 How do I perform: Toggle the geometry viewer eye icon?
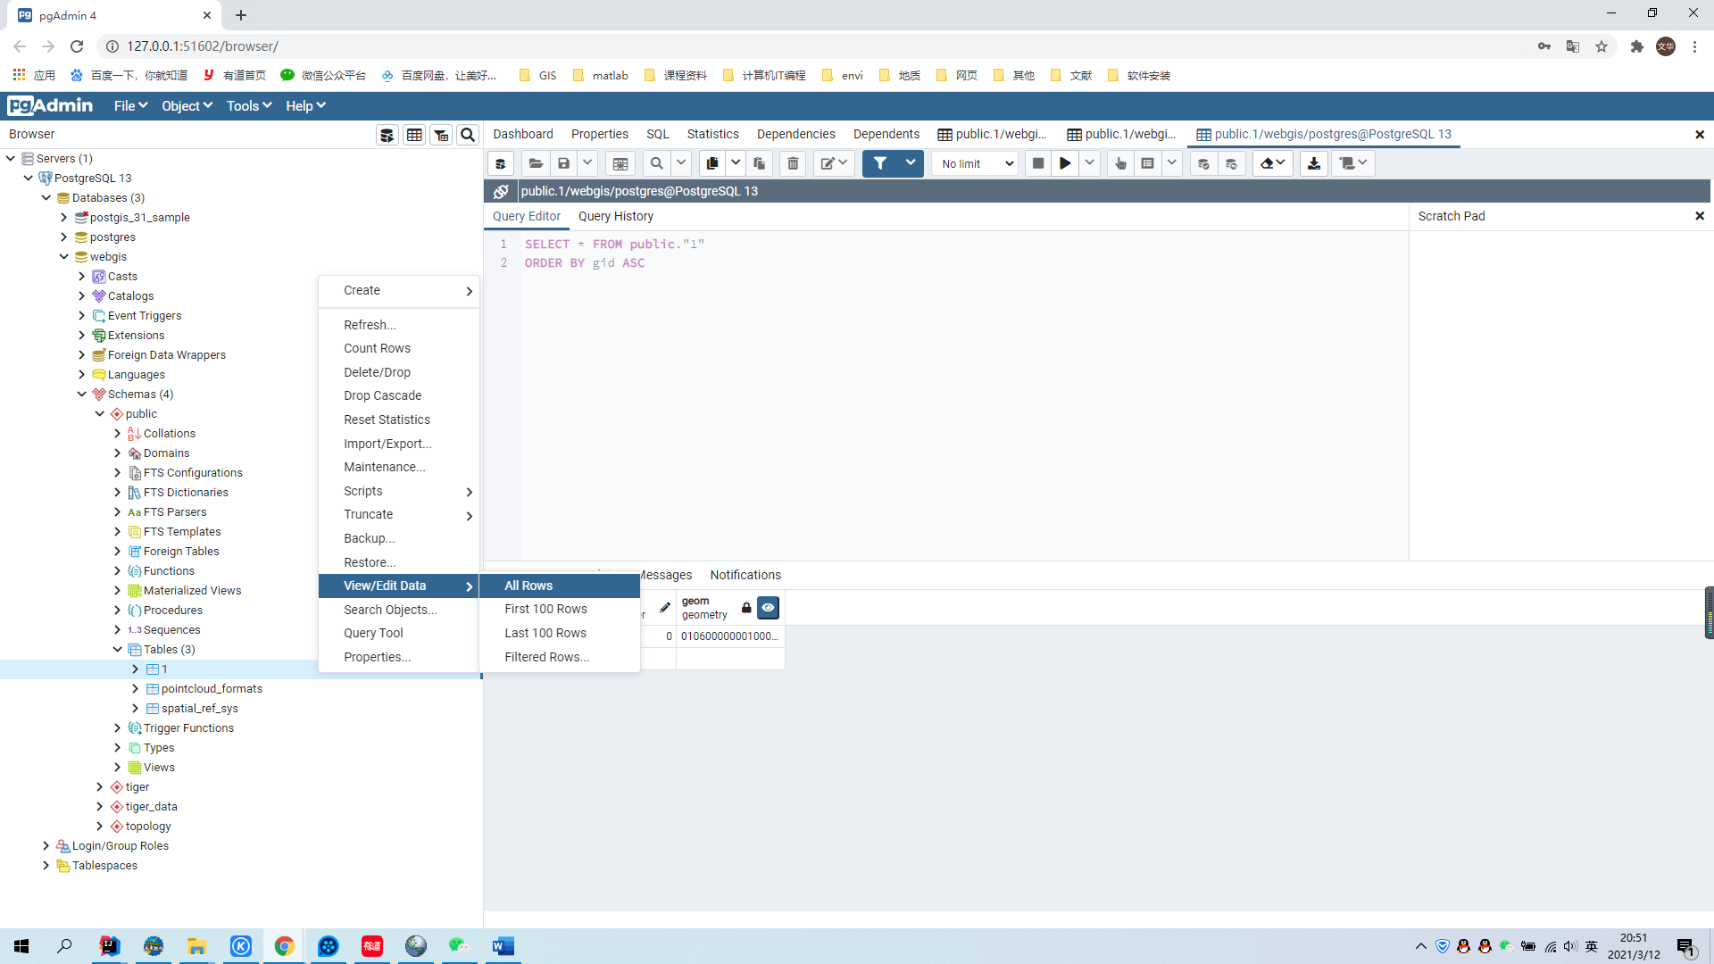(x=768, y=608)
